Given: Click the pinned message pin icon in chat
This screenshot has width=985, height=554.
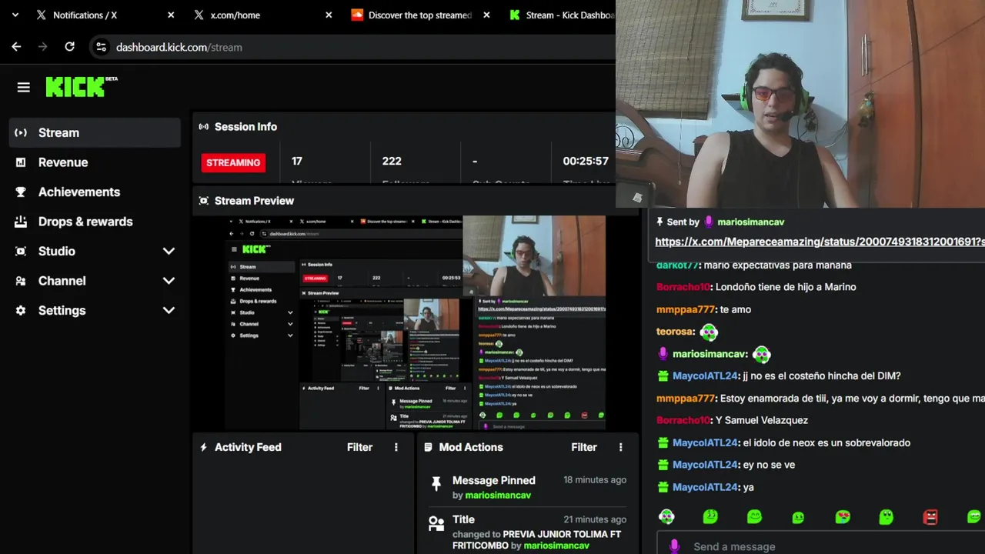Looking at the screenshot, I should pyautogui.click(x=659, y=222).
